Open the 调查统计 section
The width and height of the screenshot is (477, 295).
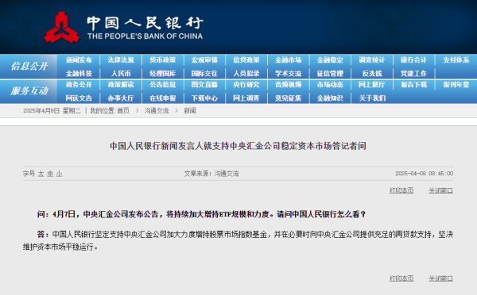[372, 60]
